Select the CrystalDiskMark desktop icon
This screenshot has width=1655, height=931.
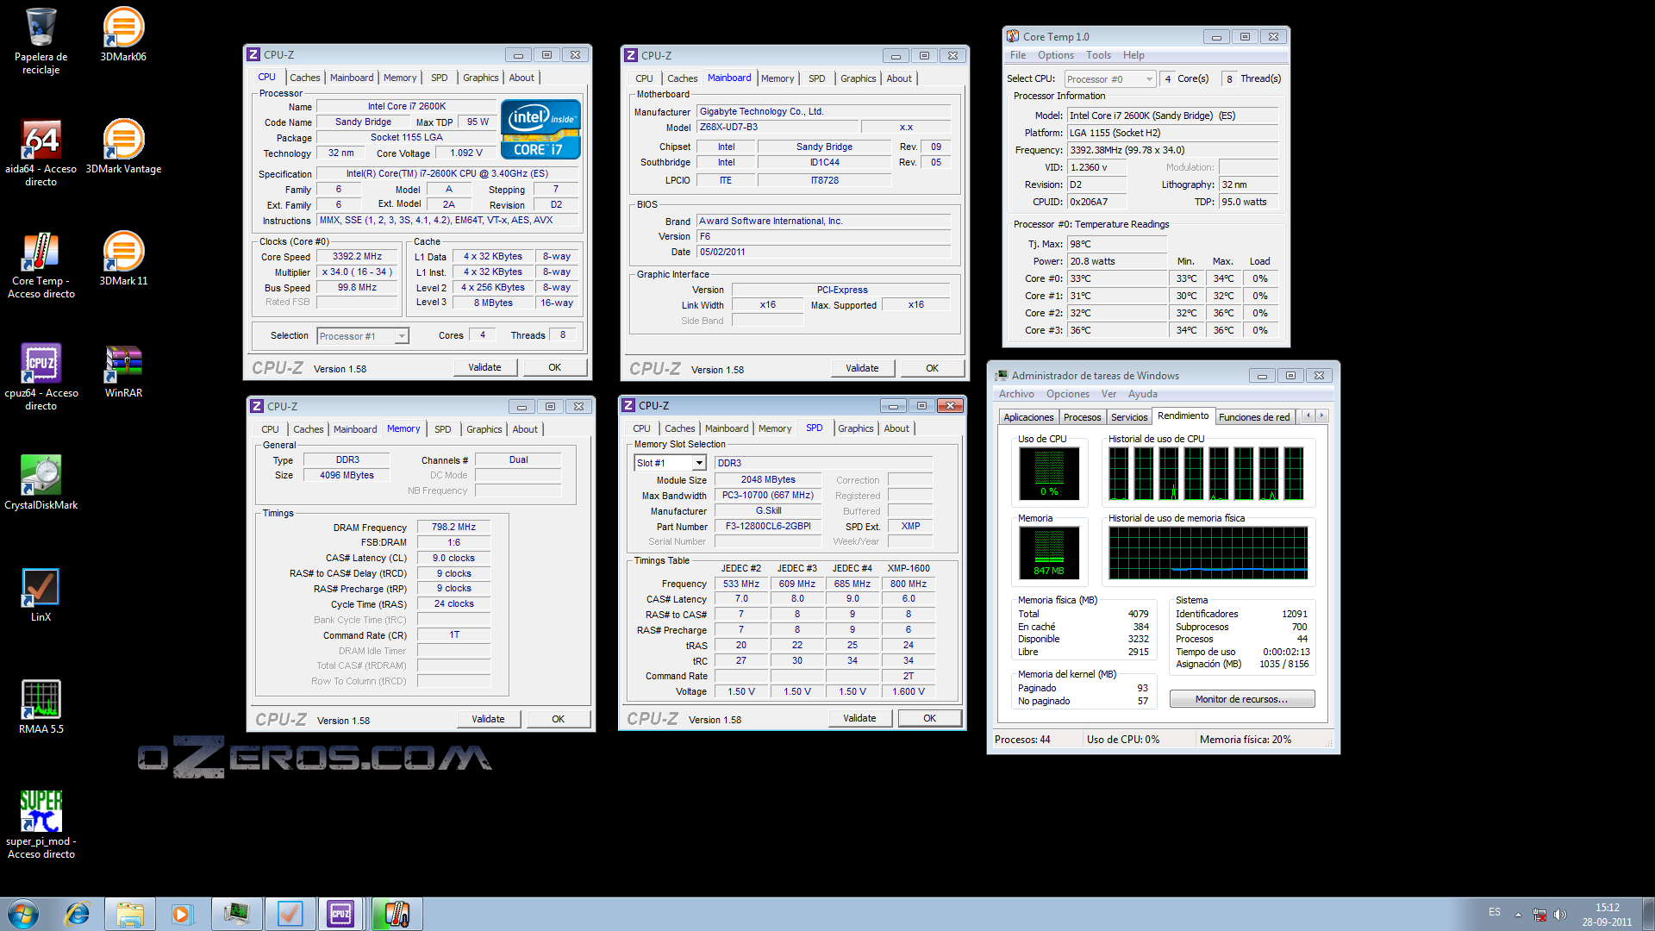pos(41,483)
